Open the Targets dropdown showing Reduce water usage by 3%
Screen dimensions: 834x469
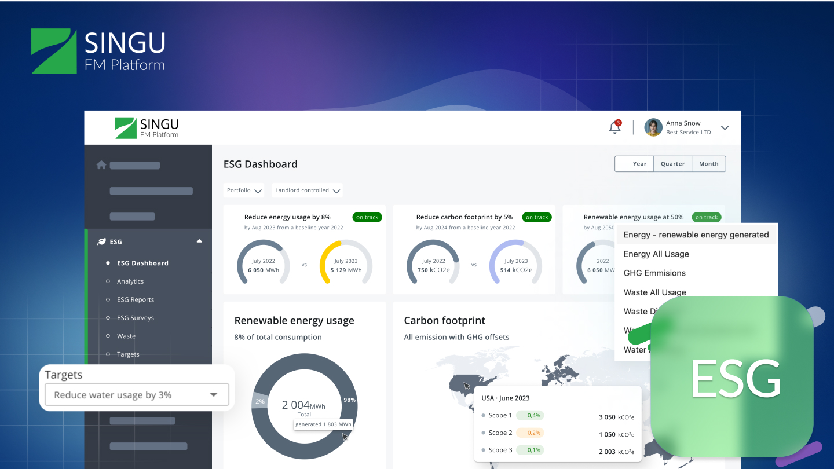tap(137, 395)
